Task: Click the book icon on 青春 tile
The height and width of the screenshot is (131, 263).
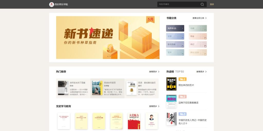Action: 205,38
